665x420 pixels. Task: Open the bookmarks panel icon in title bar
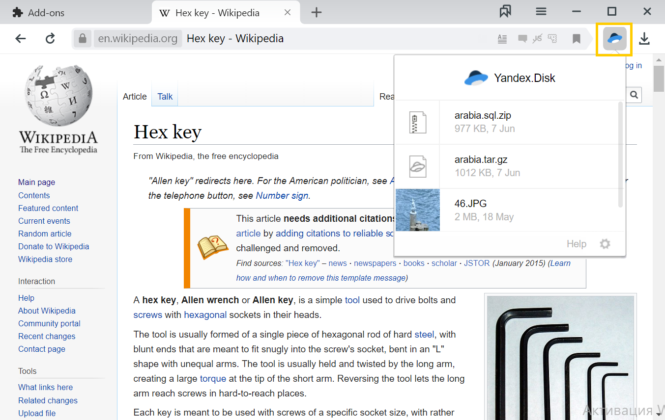(x=505, y=12)
